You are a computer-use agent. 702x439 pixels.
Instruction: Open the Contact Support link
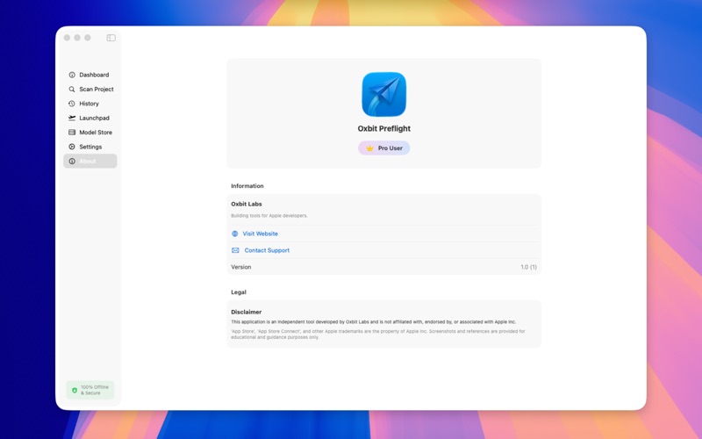click(x=267, y=250)
